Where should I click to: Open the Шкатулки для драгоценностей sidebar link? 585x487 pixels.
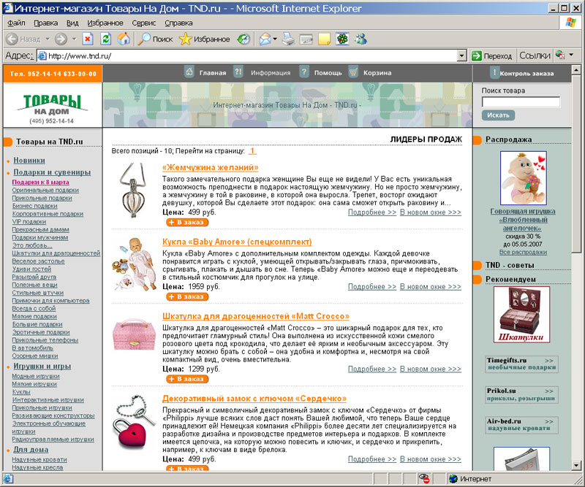[x=56, y=253]
